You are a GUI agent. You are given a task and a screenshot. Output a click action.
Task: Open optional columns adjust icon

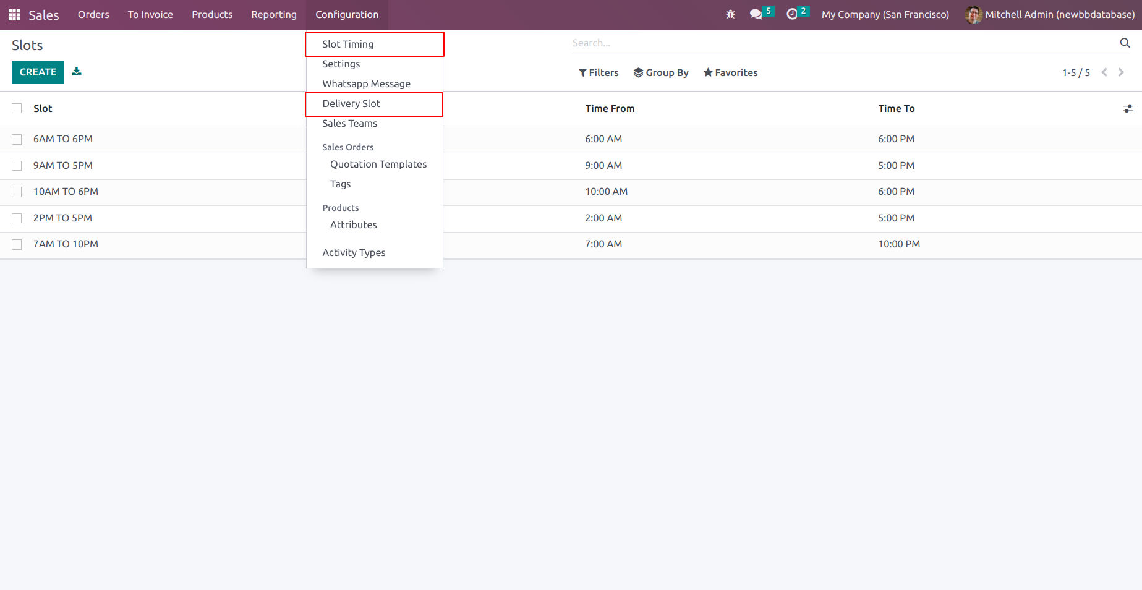[x=1128, y=108]
